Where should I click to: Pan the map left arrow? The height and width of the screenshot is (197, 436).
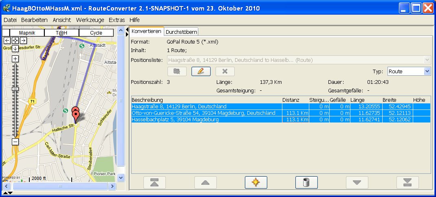[x=7, y=41]
